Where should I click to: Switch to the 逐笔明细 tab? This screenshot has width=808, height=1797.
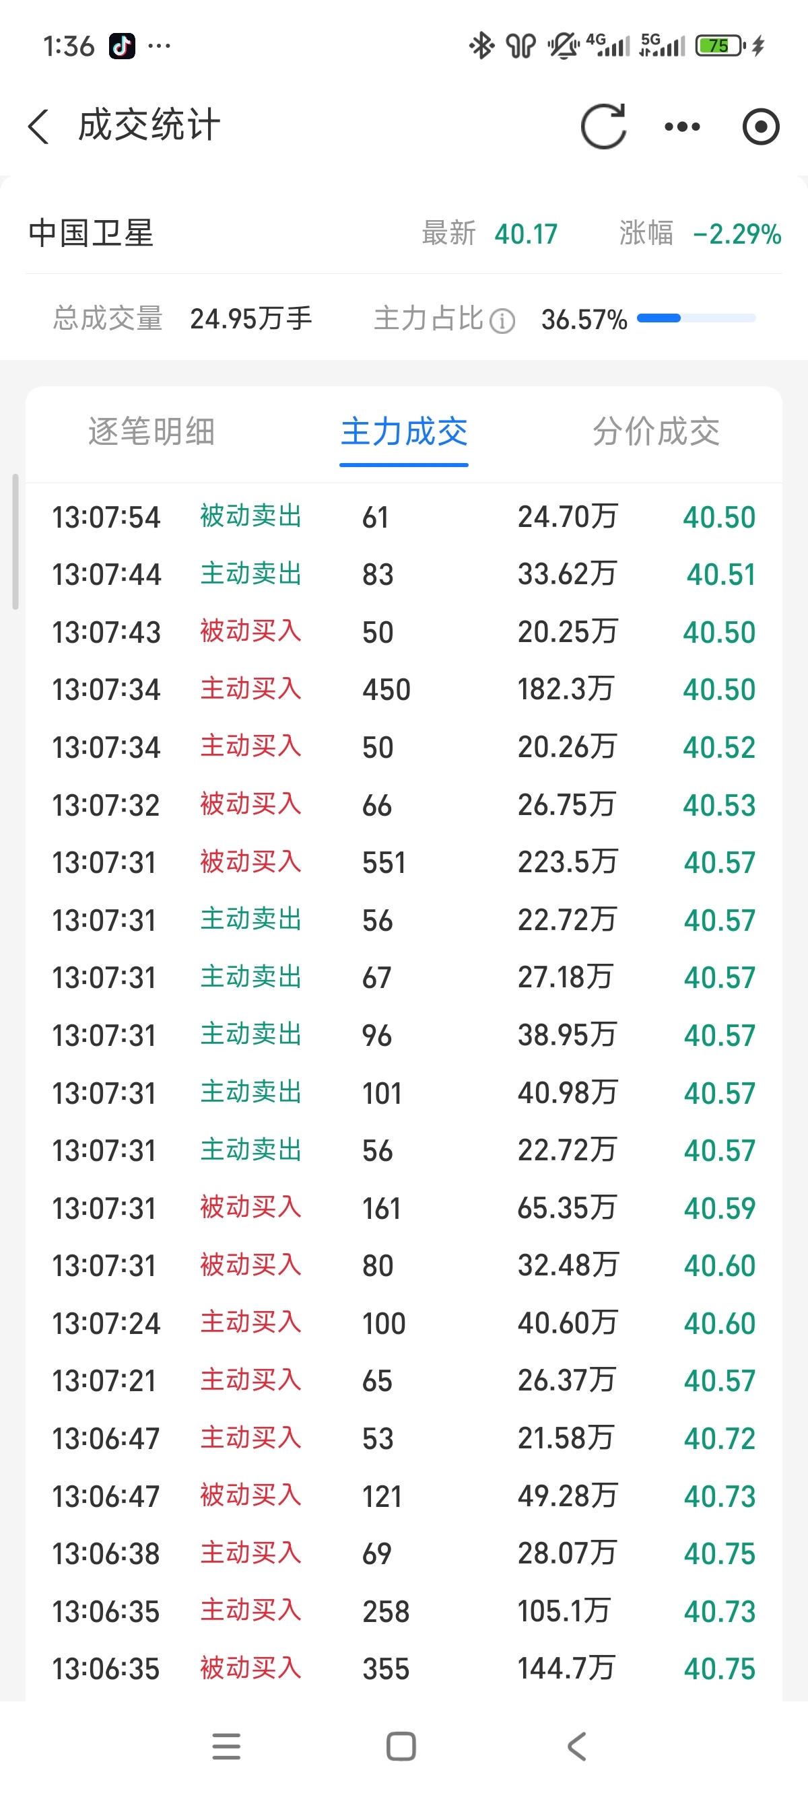pyautogui.click(x=151, y=431)
